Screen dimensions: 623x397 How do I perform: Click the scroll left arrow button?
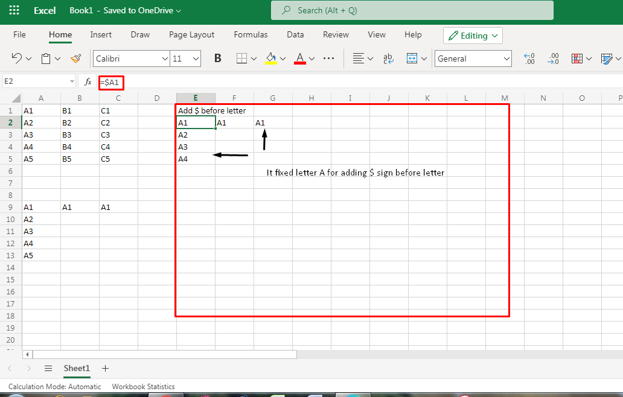(x=27, y=354)
